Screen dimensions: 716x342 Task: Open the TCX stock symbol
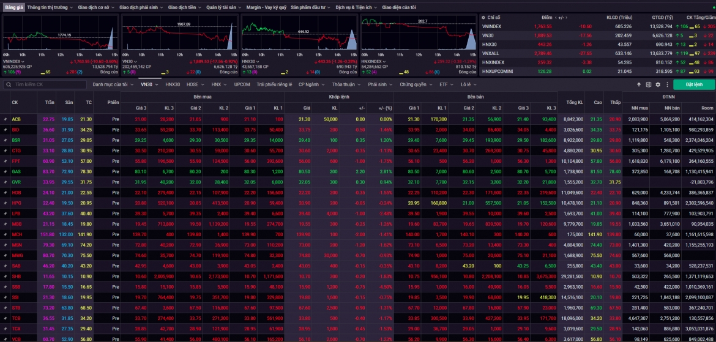click(x=16, y=329)
